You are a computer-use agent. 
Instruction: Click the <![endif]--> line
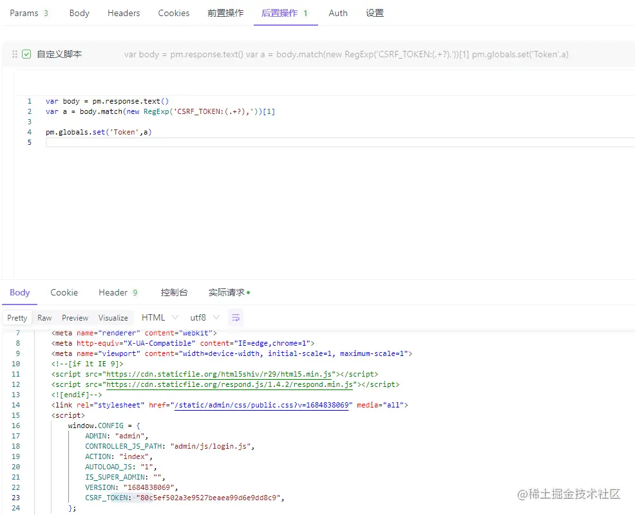(x=77, y=395)
